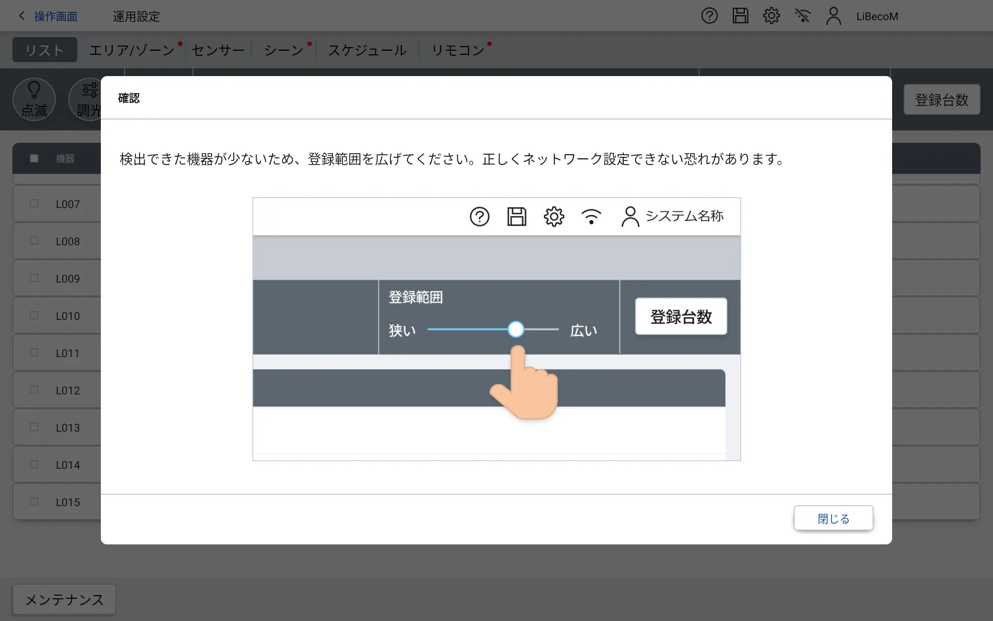Viewport: 993px width, 621px height.
Task: Click the 登録範囲 slider handle in illustration
Action: click(x=516, y=330)
